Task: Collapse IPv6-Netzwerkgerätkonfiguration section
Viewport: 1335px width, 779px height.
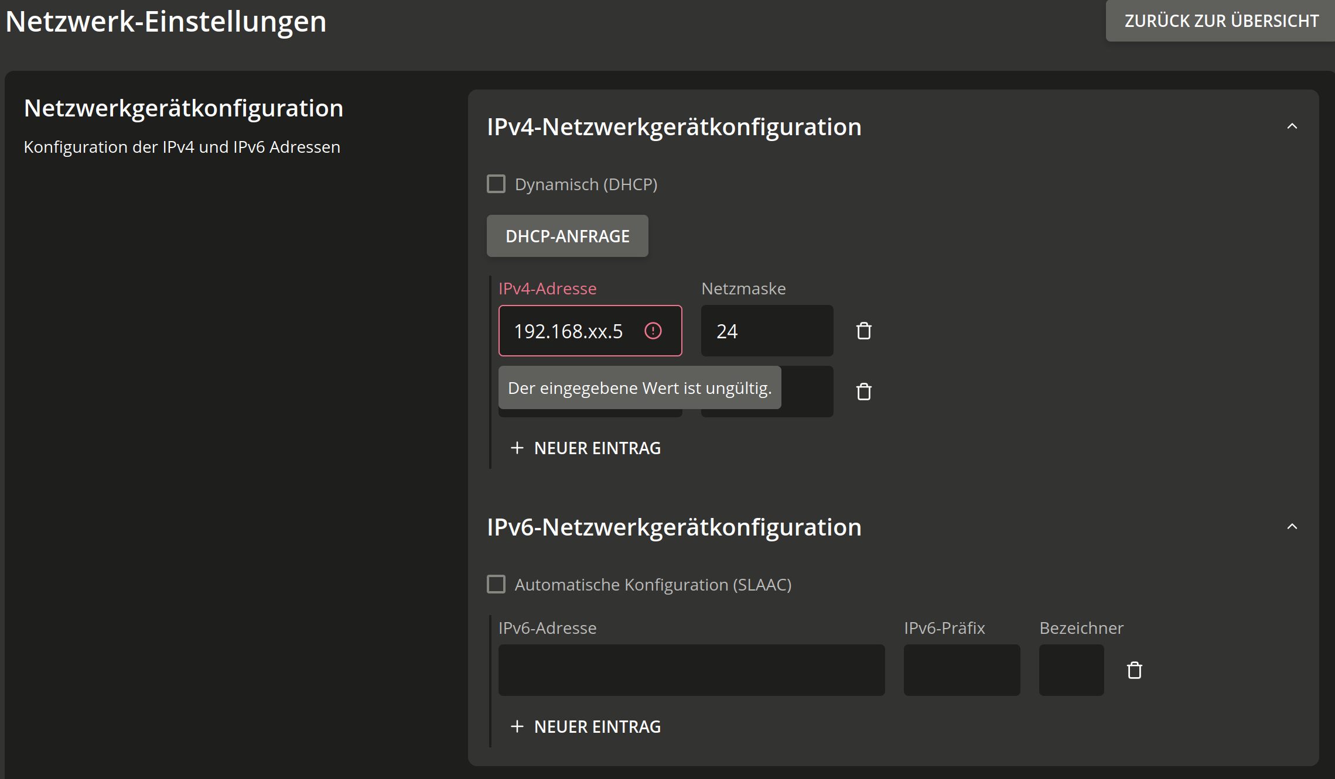Action: coord(1292,527)
